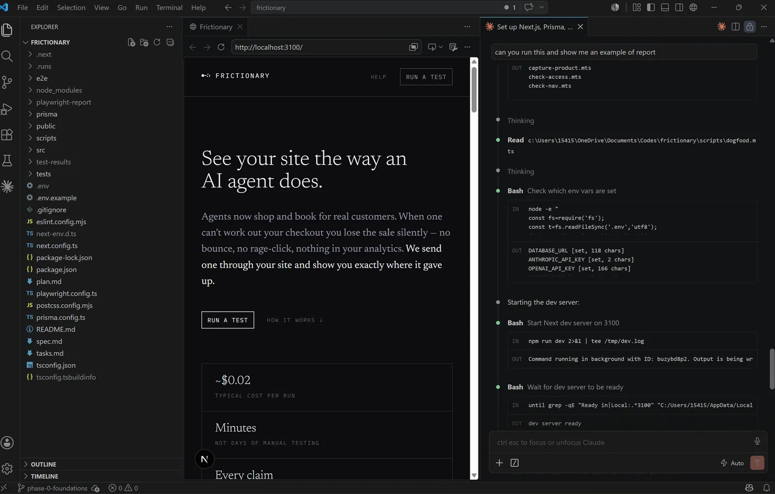Toggle the primary side bar
This screenshot has height=494, width=775.
pyautogui.click(x=651, y=7)
